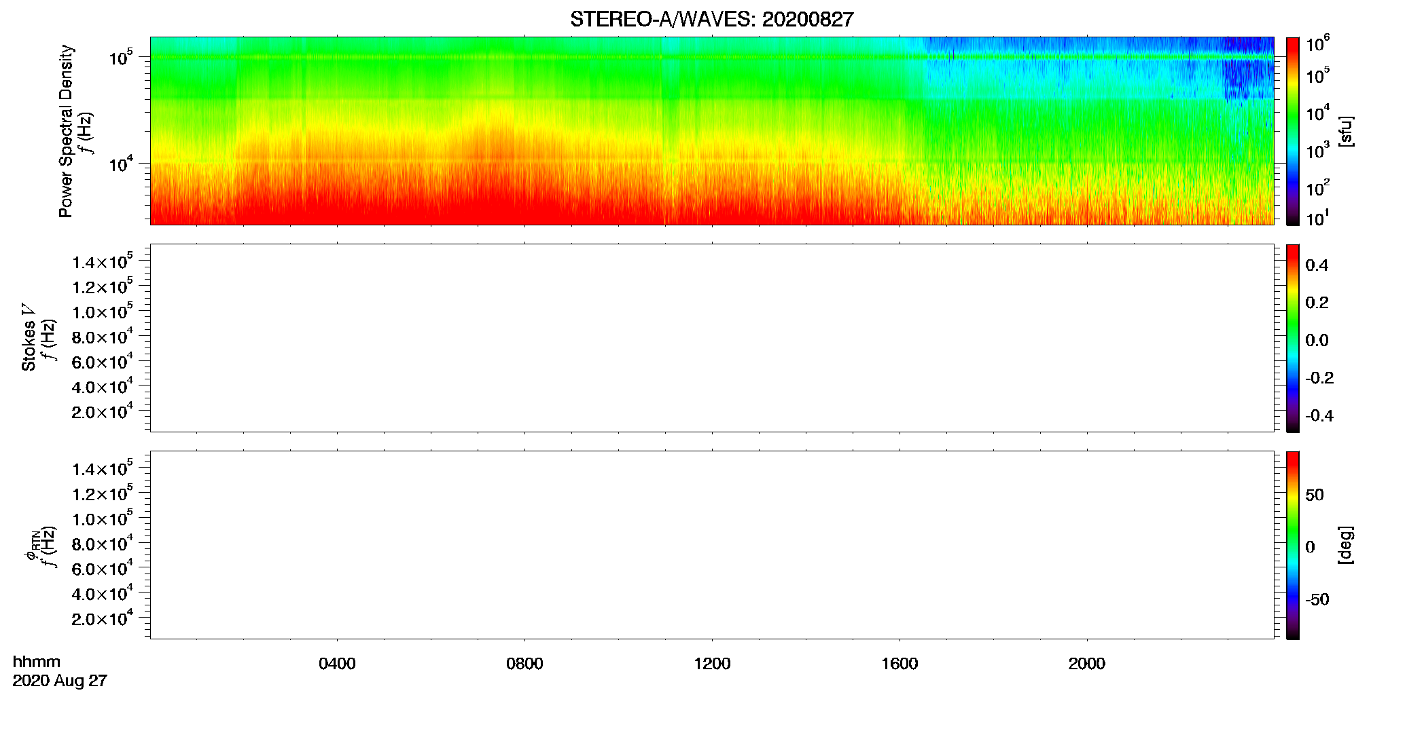Image resolution: width=1424 pixels, height=733 pixels.
Task: Select the power spectral density color bar
Action: [1293, 131]
